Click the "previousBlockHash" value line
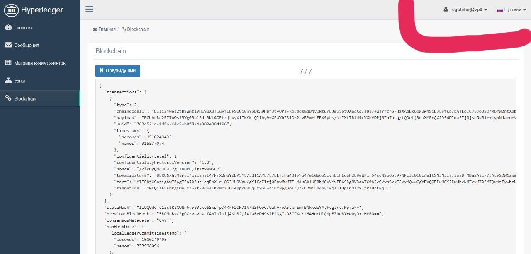531x254 pixels. tap(244, 214)
